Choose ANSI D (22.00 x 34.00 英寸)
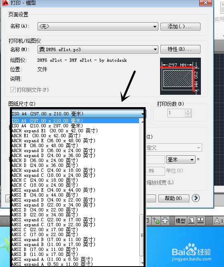Image resolution: width=224 pixels, height=267 pixels. 75,215
